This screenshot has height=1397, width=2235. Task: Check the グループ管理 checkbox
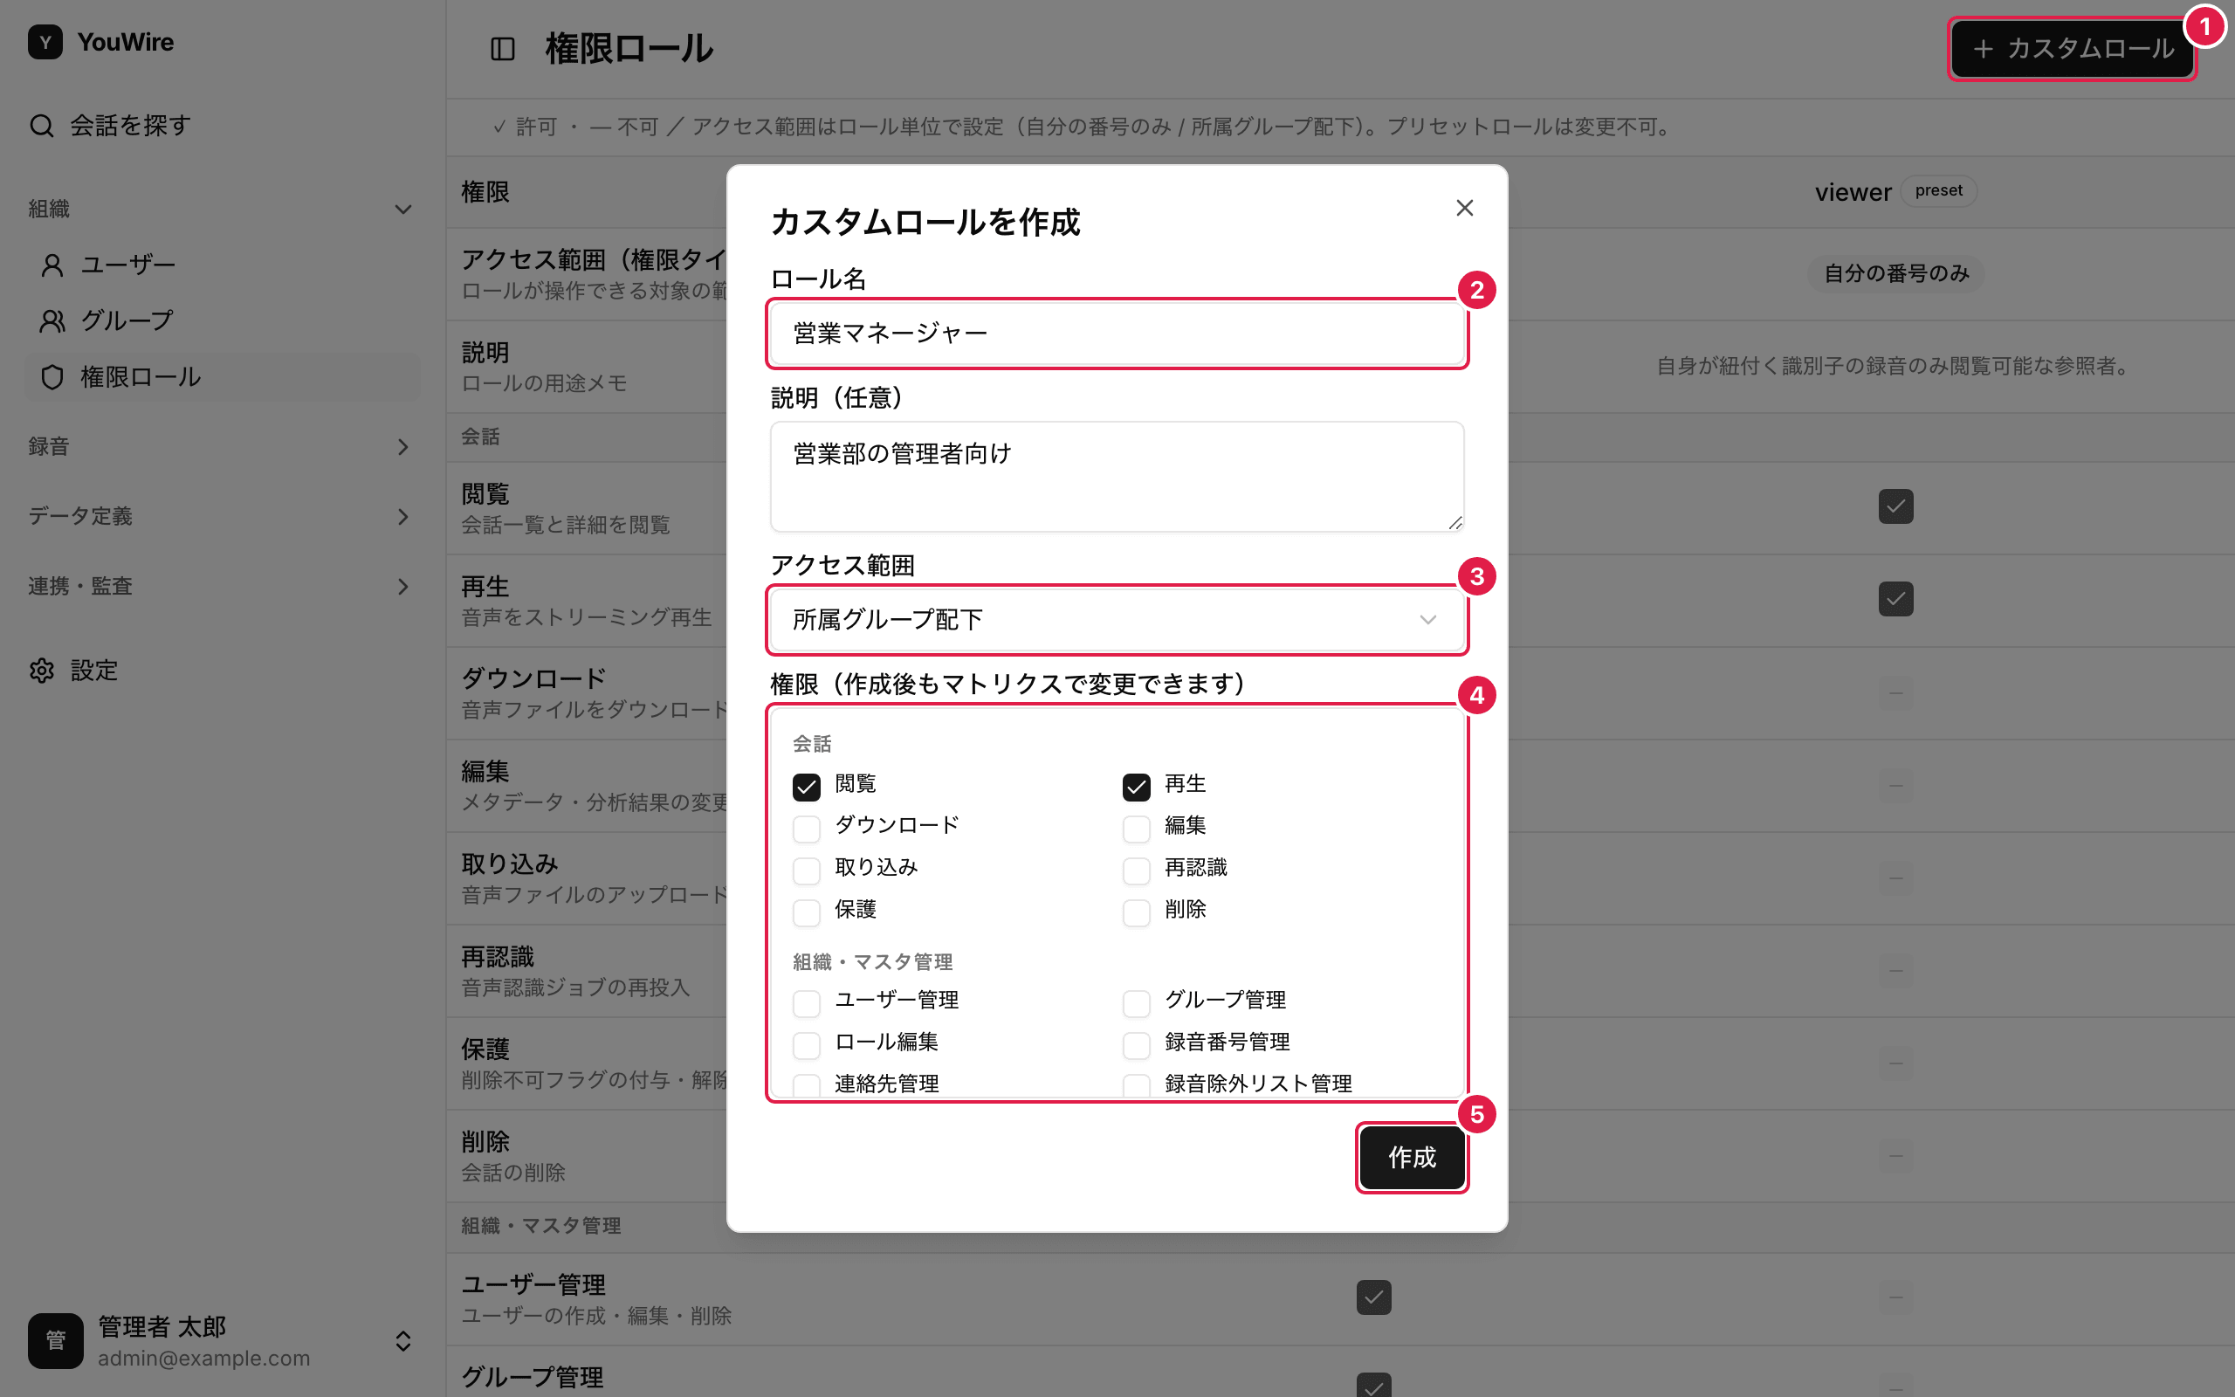(1136, 1002)
